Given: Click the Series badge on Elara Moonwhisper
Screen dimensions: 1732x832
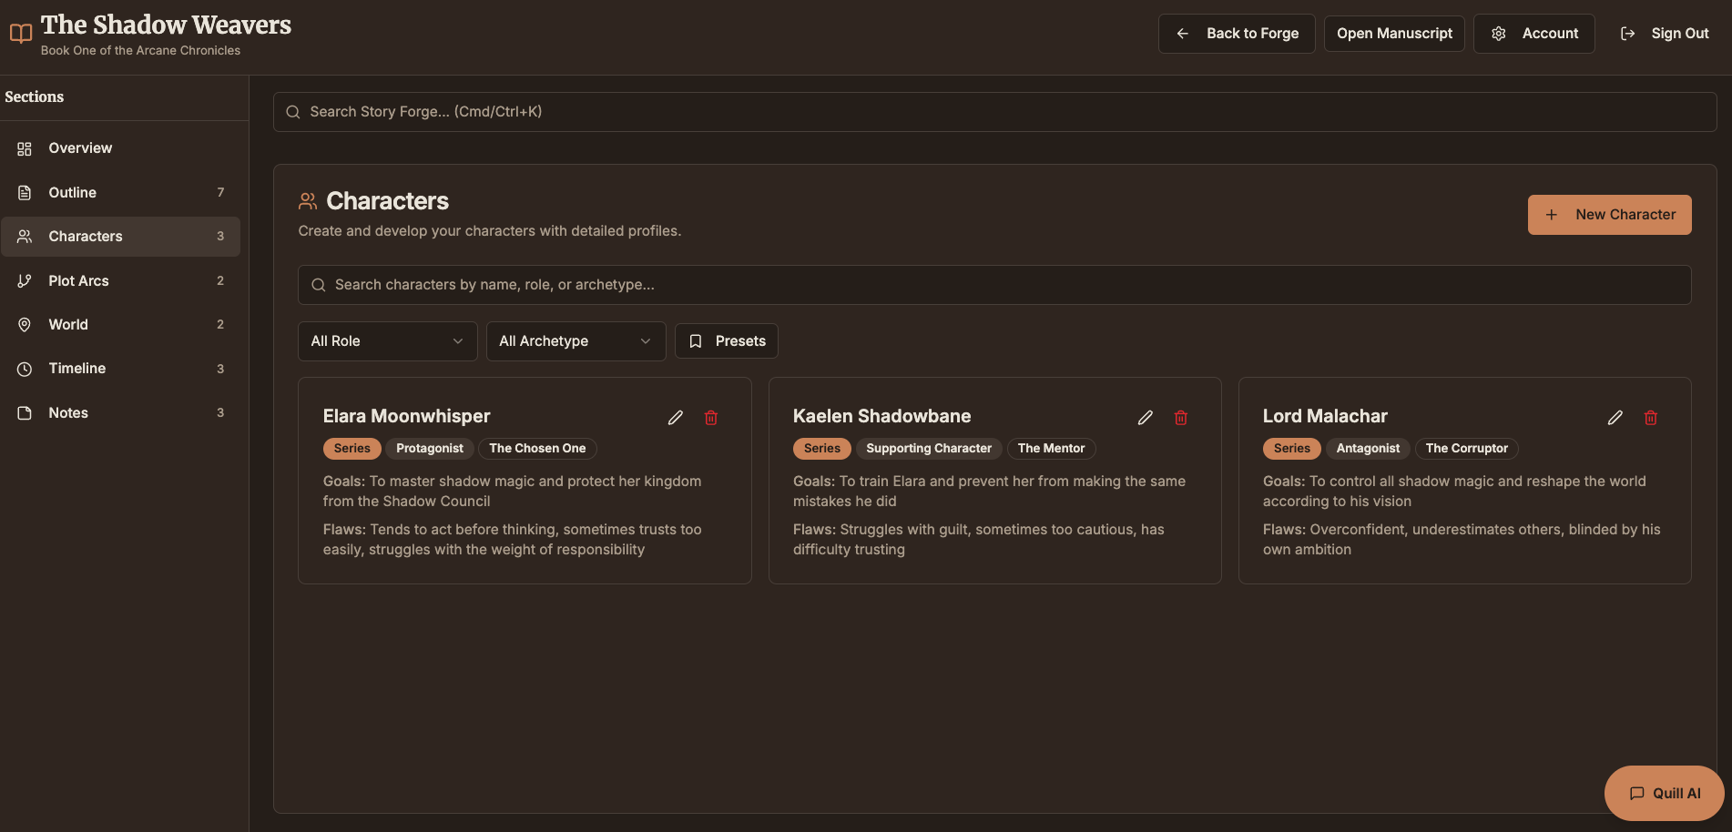Looking at the screenshot, I should [x=352, y=449].
